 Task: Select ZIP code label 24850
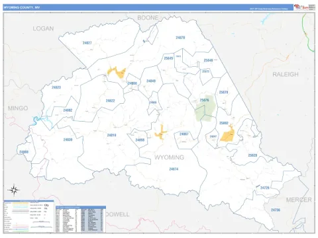coord(132,83)
